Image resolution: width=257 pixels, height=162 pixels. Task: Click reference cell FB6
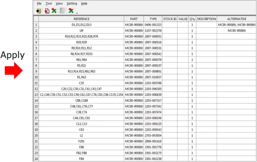pyautogui.click(x=82, y=147)
